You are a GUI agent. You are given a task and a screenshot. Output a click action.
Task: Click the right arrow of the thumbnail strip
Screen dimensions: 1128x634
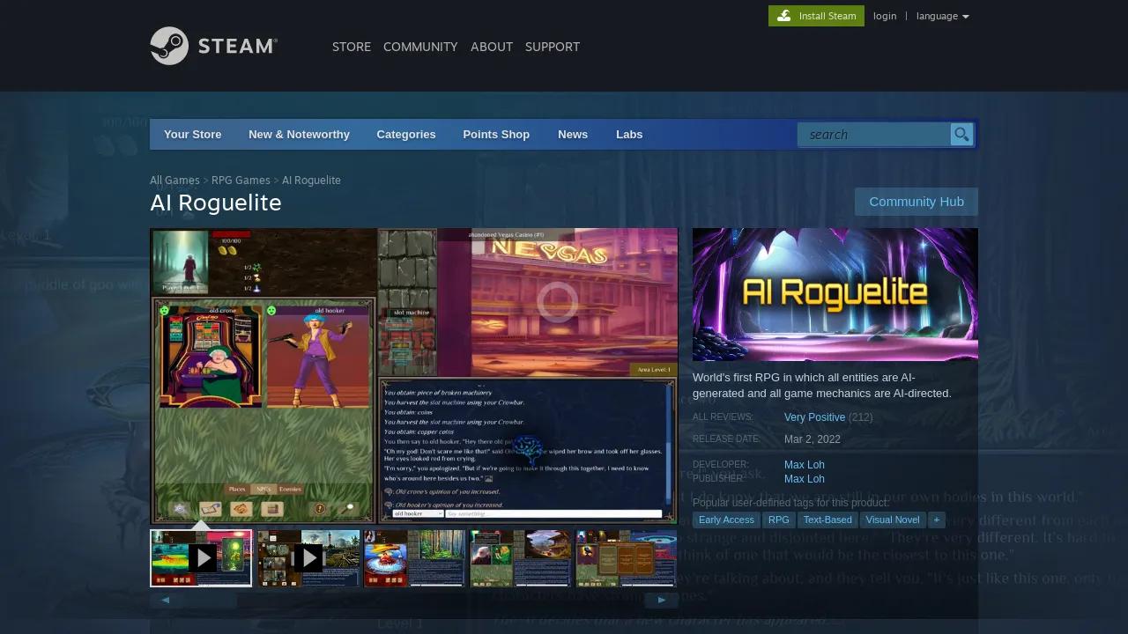[x=662, y=601]
